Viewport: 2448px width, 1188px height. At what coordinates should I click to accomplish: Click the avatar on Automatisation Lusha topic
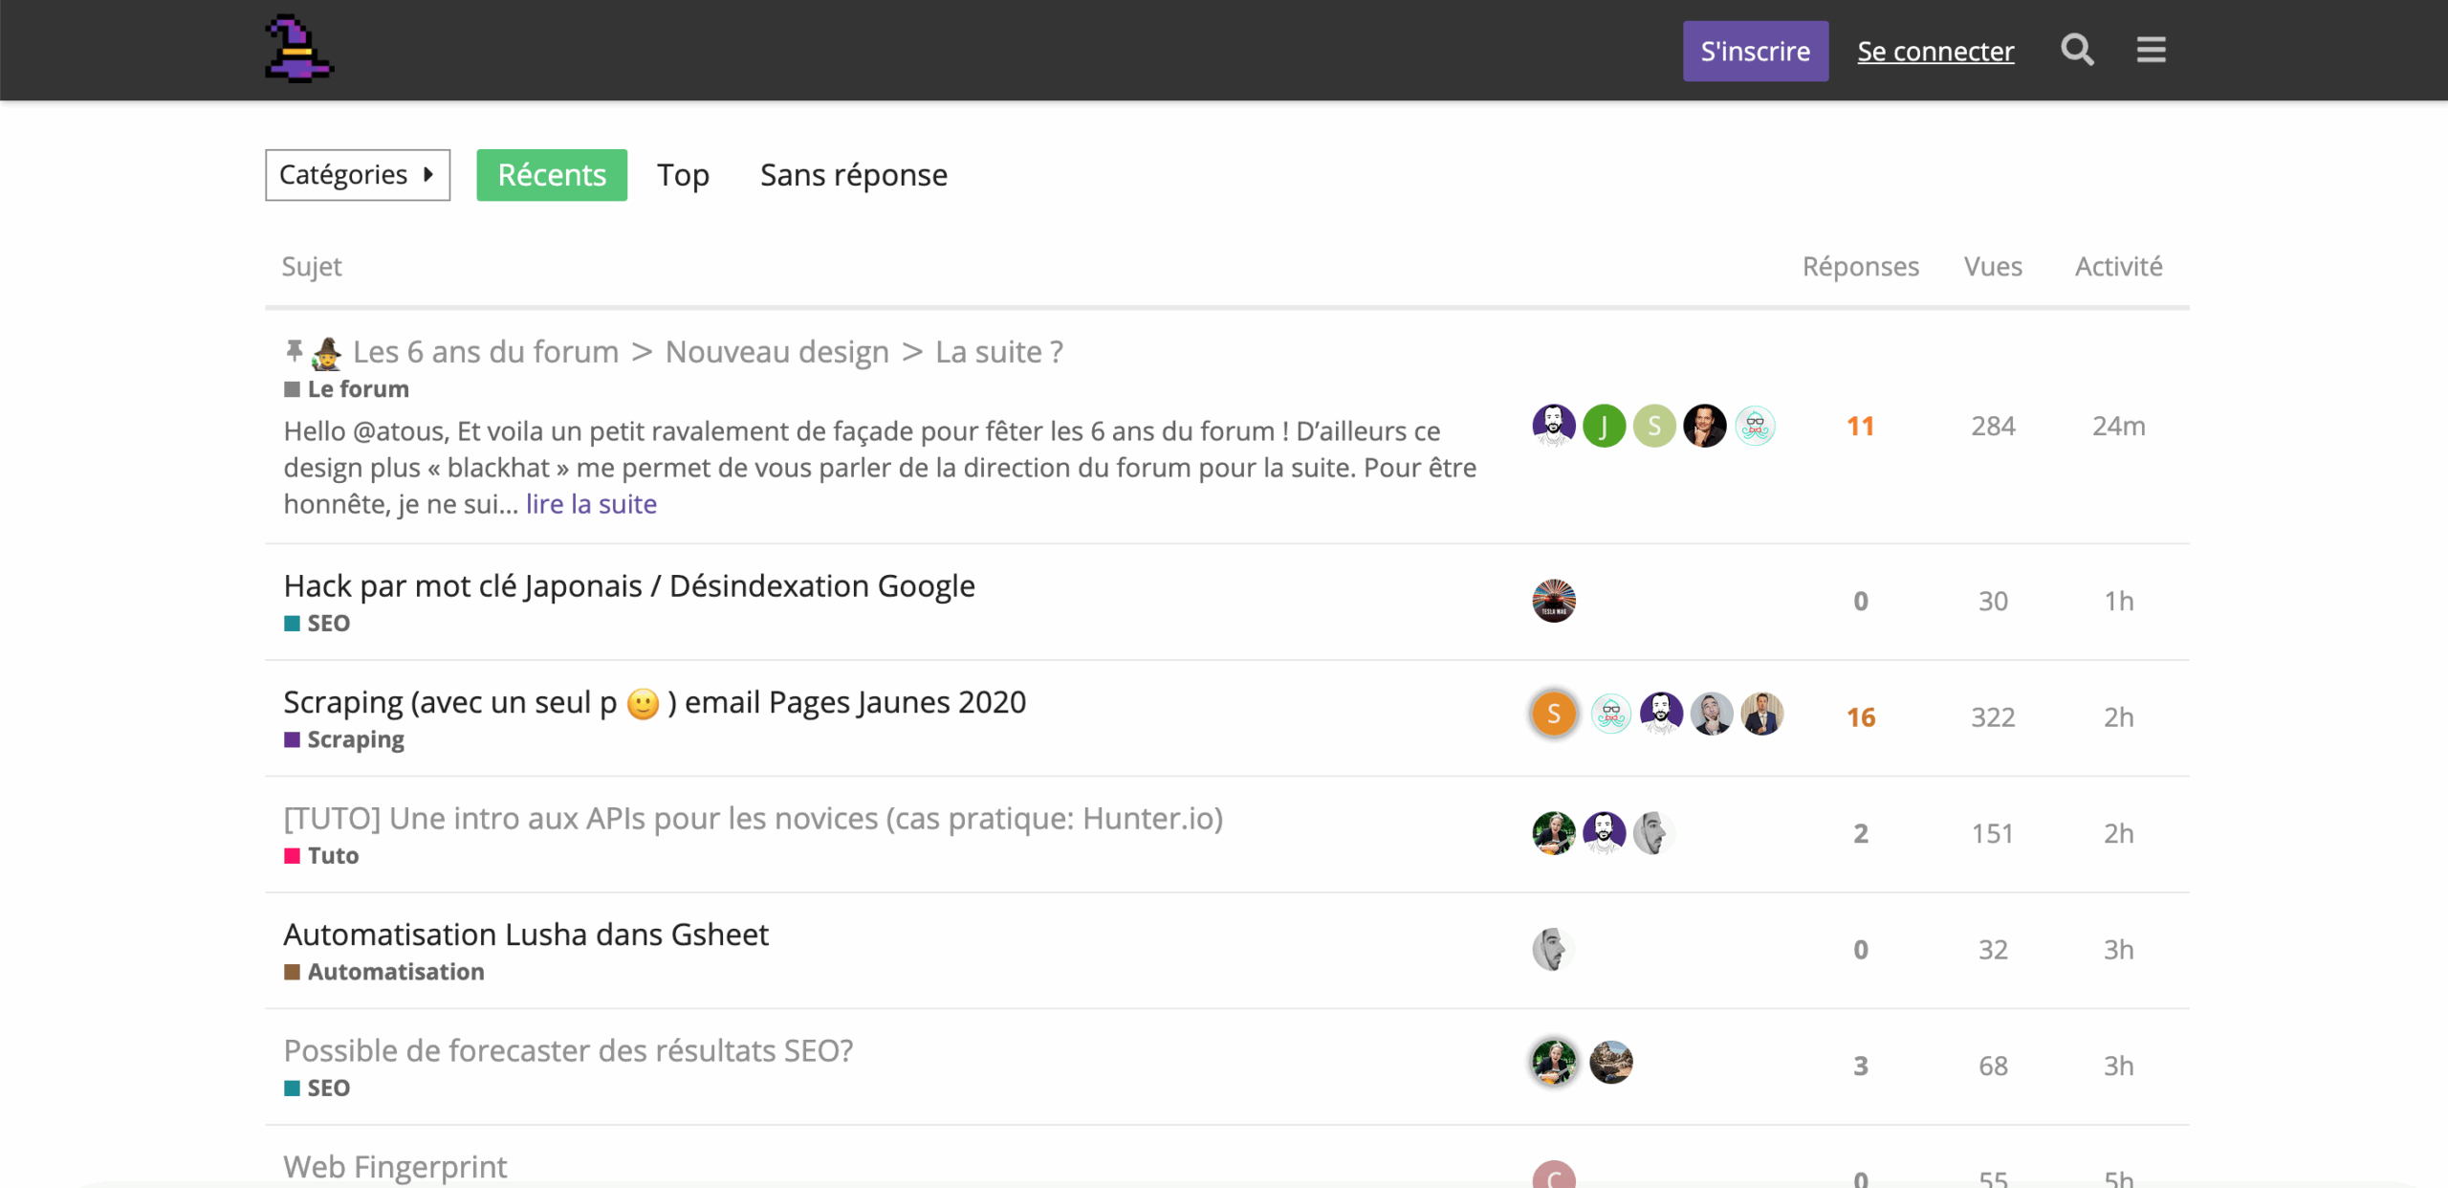tap(1554, 950)
